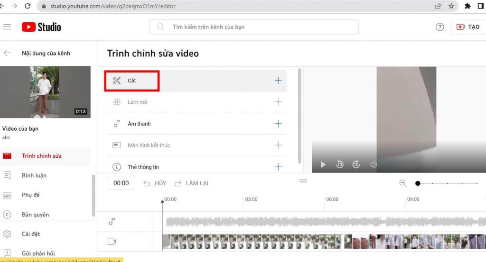Click the timeline playhead at 00:00

[x=162, y=202]
